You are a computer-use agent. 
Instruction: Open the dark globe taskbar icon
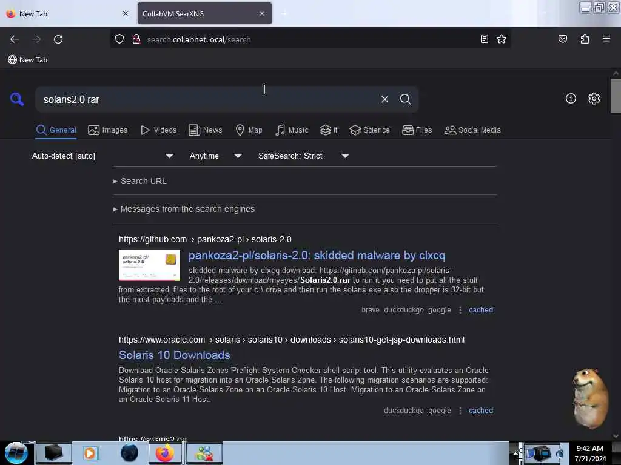pyautogui.click(x=129, y=453)
